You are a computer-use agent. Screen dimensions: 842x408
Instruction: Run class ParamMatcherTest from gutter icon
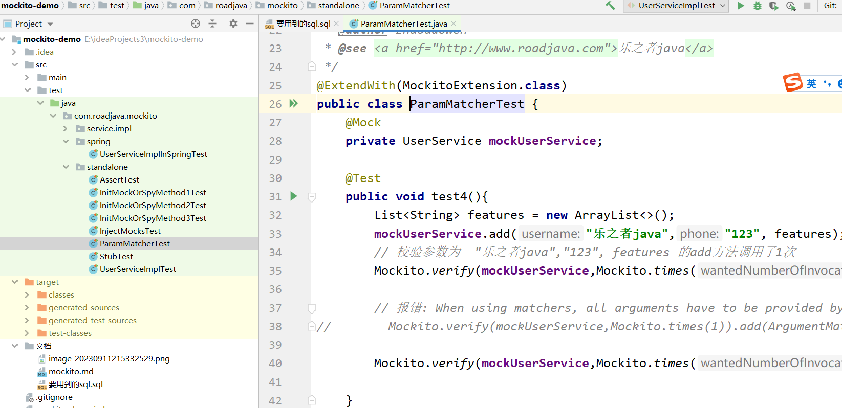point(293,103)
